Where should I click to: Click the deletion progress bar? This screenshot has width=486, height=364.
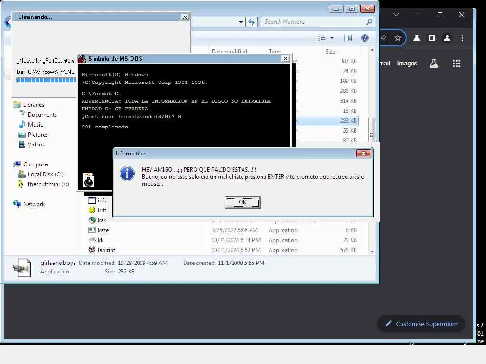[x=46, y=81]
